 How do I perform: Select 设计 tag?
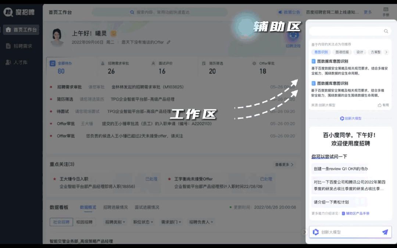pos(360,52)
